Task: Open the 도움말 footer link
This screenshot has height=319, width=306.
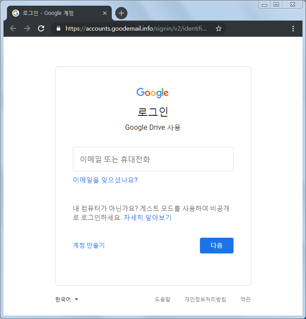Action: pos(162,299)
